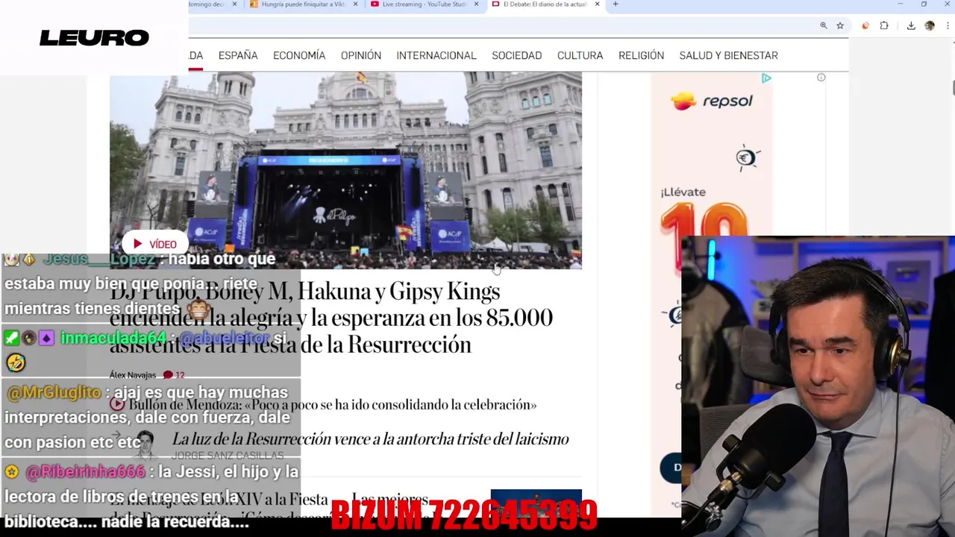Open the OPINIÓN section
This screenshot has height=537, width=955.
click(x=361, y=55)
